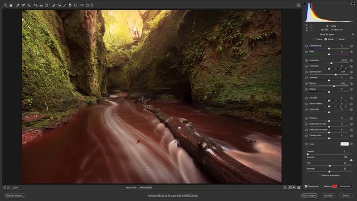Swap before and after settings icon
Viewport: 357px width, 201px height.
point(290,188)
